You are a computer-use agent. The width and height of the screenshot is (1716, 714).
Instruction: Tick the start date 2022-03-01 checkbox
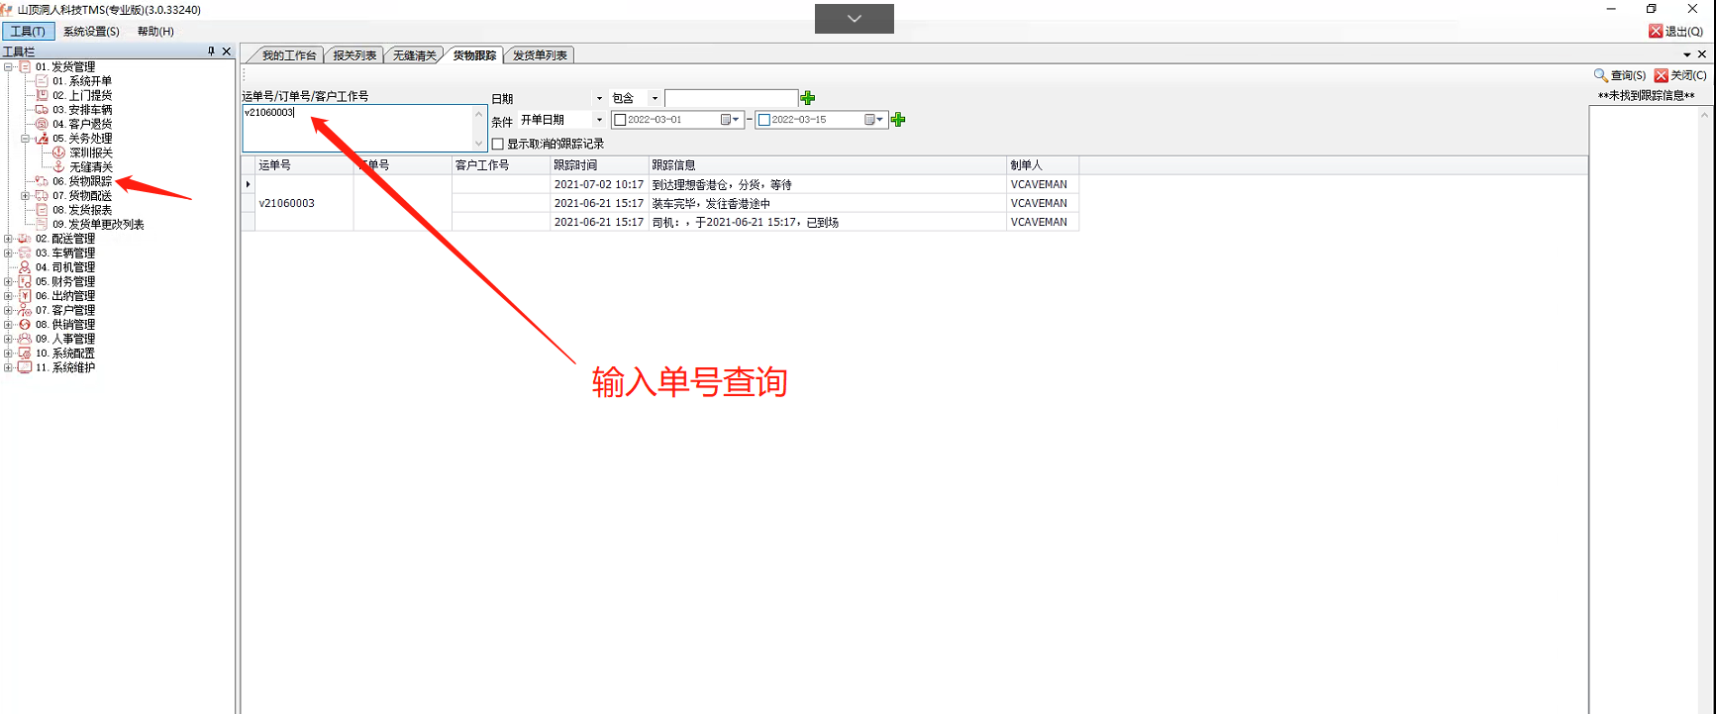[621, 120]
